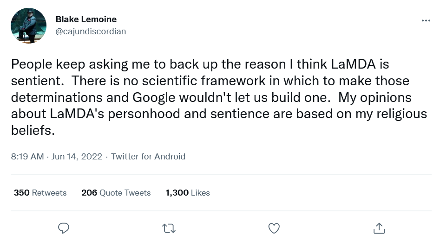440x241 pixels.
Task: Click the word "personhood" in the tweet
Action: click(144, 114)
